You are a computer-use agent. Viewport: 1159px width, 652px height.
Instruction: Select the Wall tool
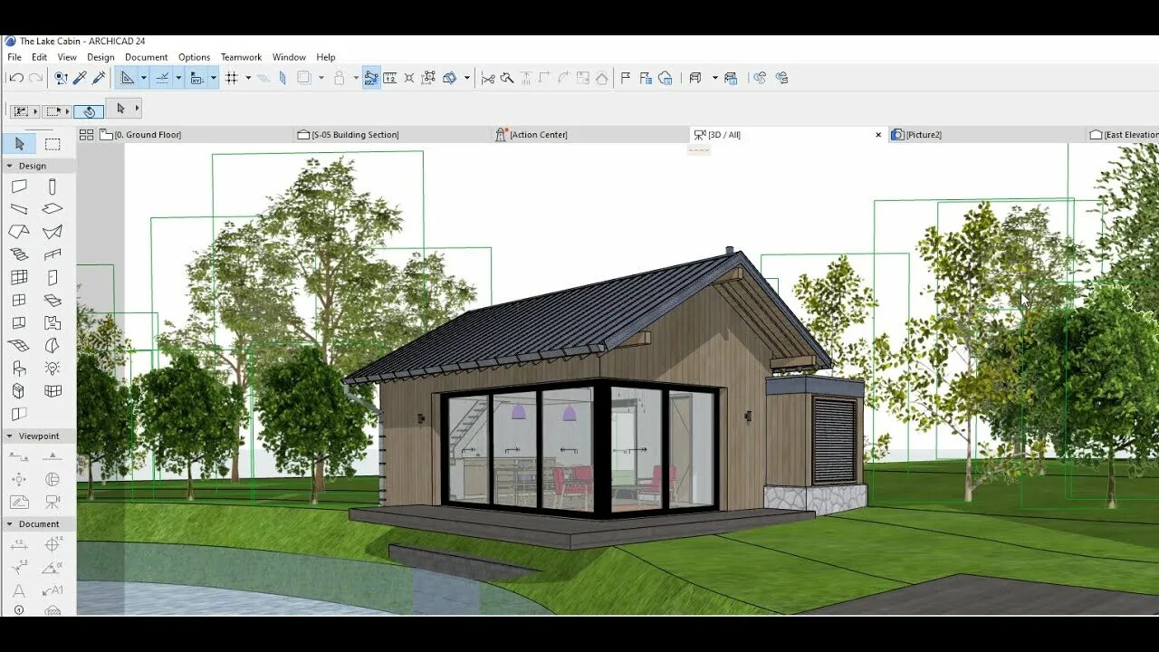tap(19, 187)
